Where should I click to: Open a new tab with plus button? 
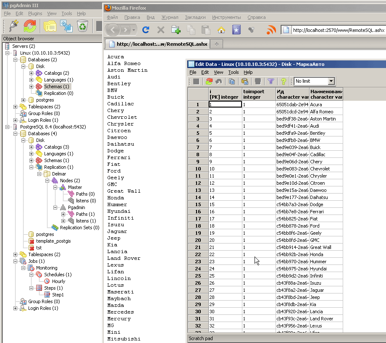click(217, 44)
